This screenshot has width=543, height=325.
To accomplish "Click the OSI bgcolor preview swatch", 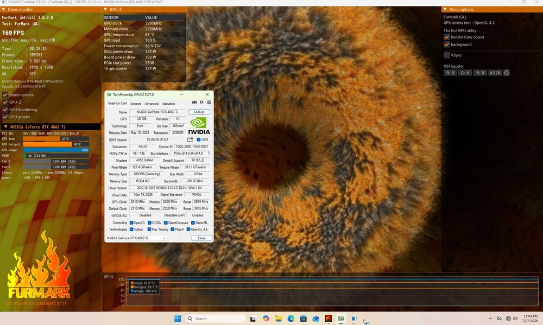I will 506,73.
